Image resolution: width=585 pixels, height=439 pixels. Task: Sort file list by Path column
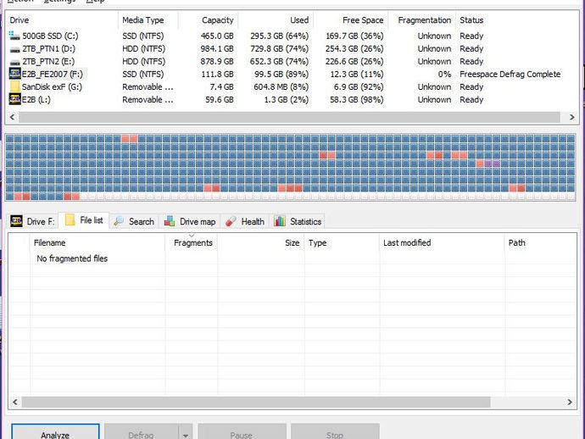(541, 243)
